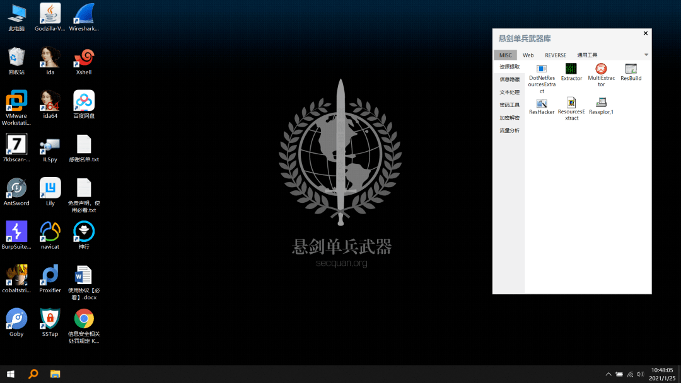
Task: Select the cobaltstrike desktop shortcut
Action: (16, 279)
